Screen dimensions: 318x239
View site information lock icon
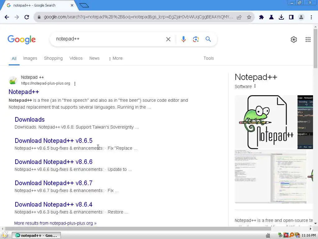pos(39,17)
